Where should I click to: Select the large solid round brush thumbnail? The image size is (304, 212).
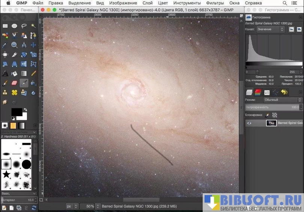point(26,164)
